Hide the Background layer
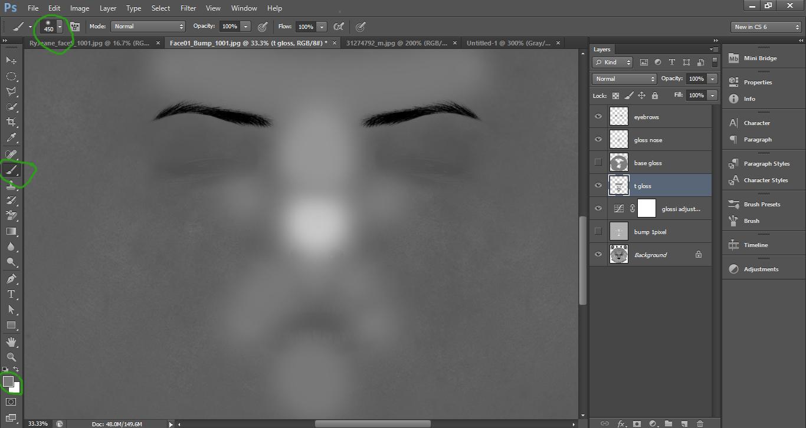The image size is (806, 428). coord(598,255)
